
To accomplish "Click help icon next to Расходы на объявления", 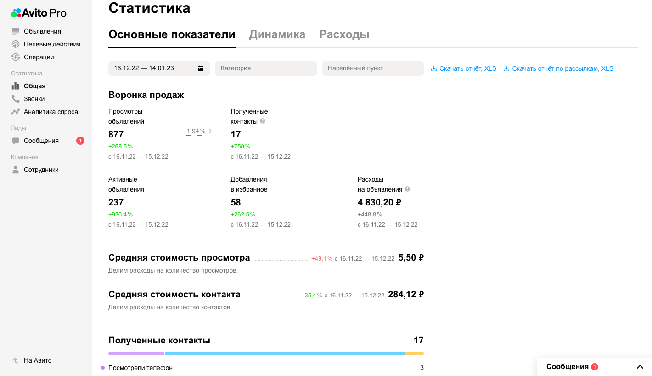I will (x=407, y=189).
